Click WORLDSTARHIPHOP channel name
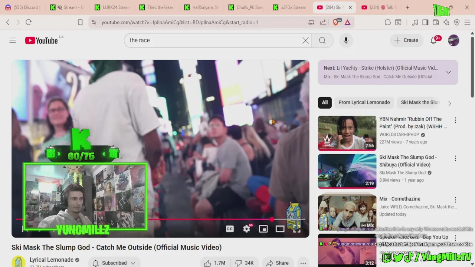The height and width of the screenshot is (267, 475). (399, 135)
